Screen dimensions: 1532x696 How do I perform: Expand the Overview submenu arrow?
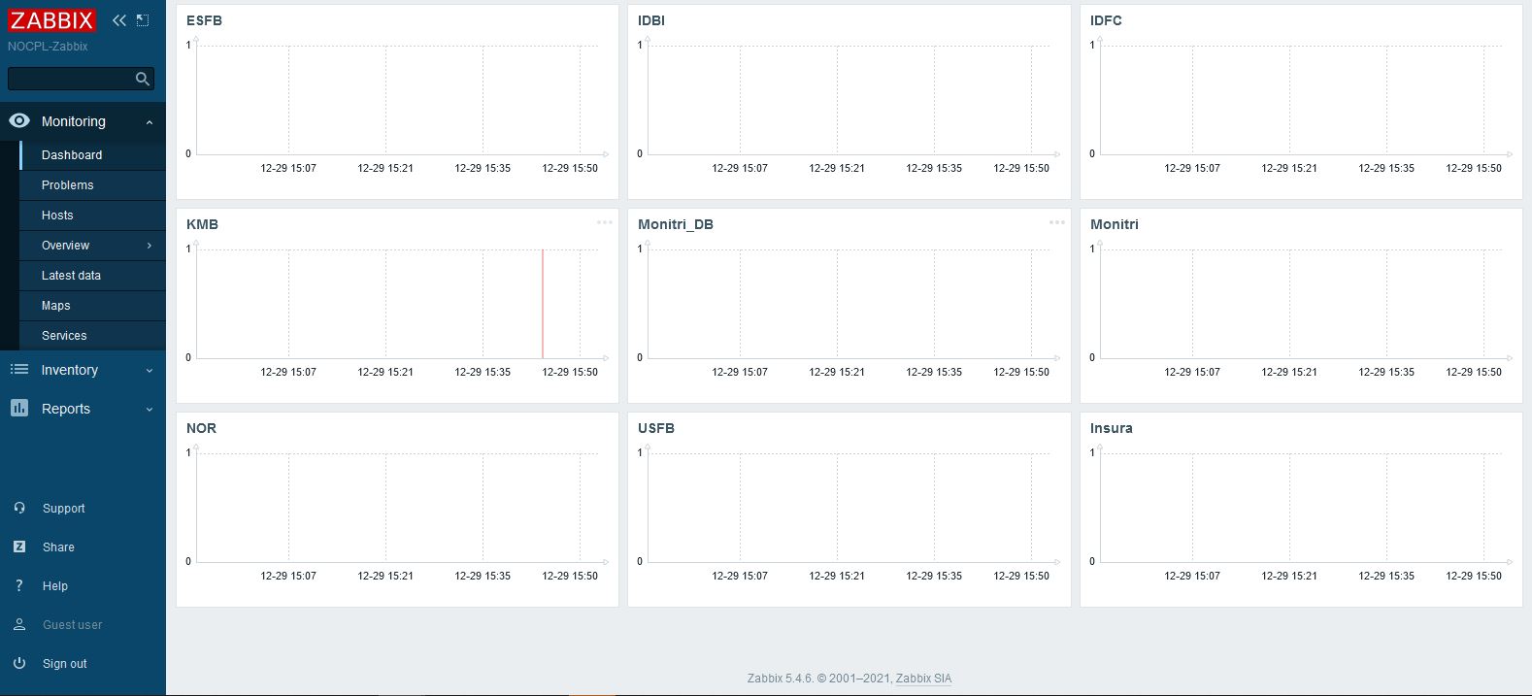pos(150,246)
